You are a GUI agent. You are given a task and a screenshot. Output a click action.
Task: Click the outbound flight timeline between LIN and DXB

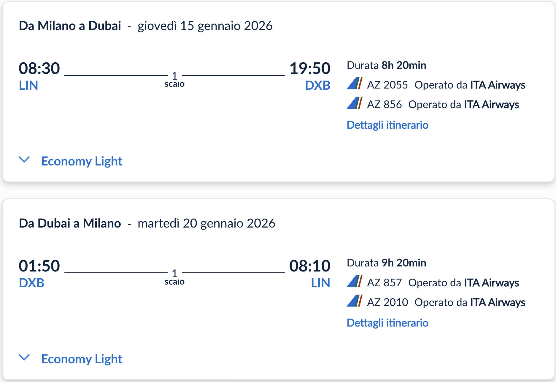[119, 75]
